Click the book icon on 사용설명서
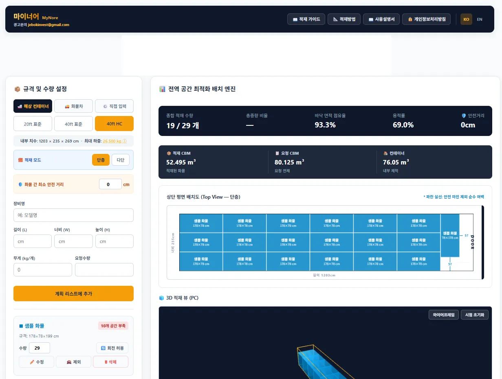Image resolution: width=502 pixels, height=379 pixels. click(371, 19)
